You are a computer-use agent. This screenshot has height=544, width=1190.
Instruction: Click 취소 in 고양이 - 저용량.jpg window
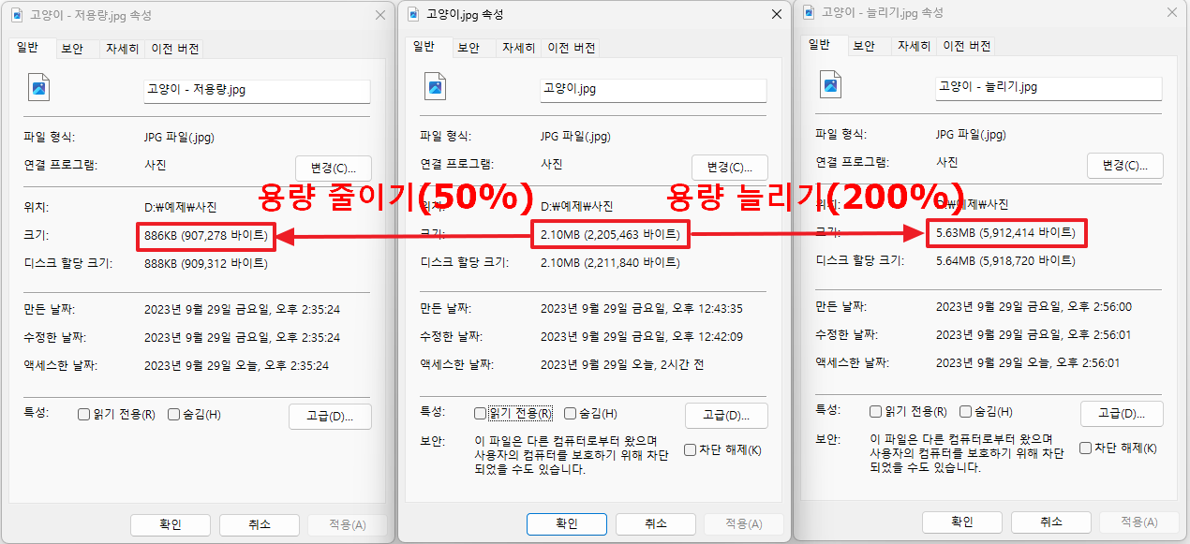pos(260,524)
